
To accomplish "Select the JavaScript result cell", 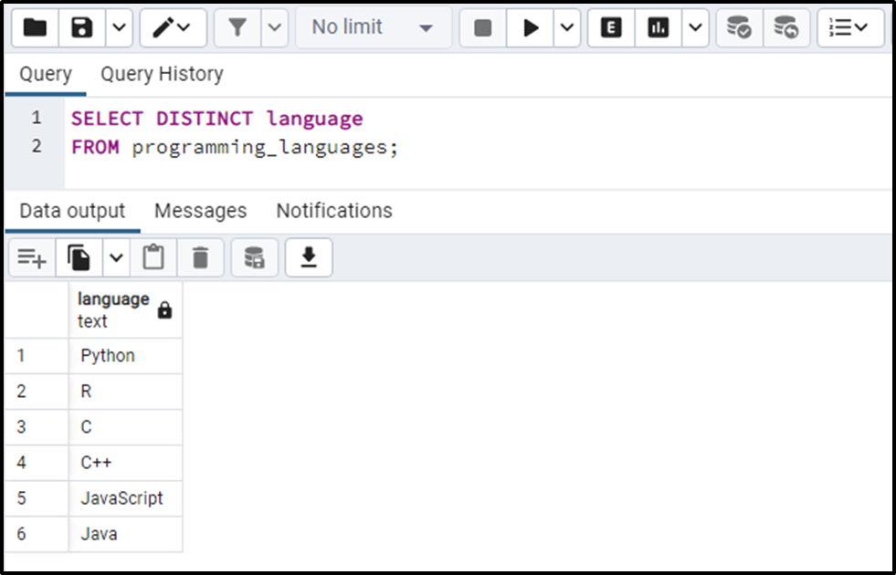I will [x=125, y=498].
